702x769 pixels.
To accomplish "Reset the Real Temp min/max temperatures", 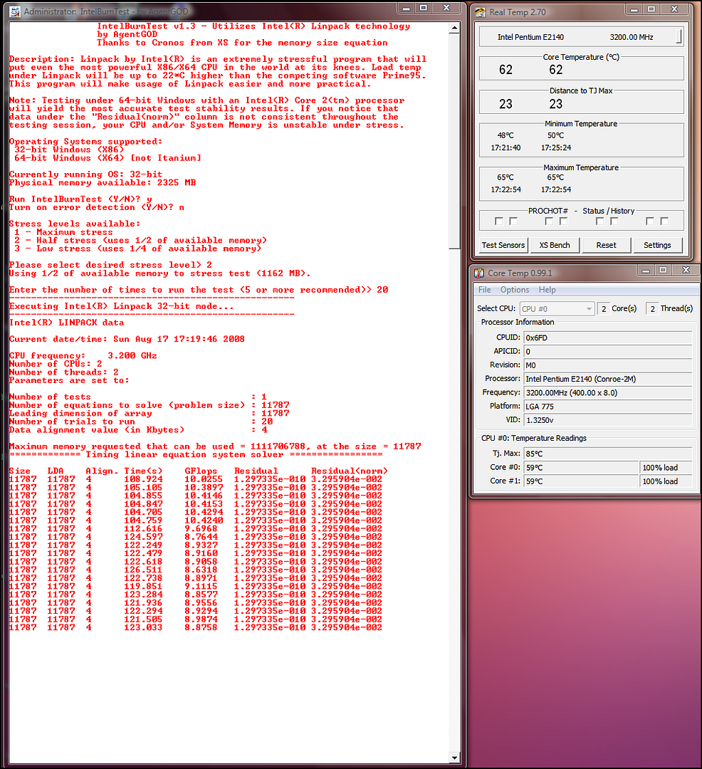I will point(606,245).
